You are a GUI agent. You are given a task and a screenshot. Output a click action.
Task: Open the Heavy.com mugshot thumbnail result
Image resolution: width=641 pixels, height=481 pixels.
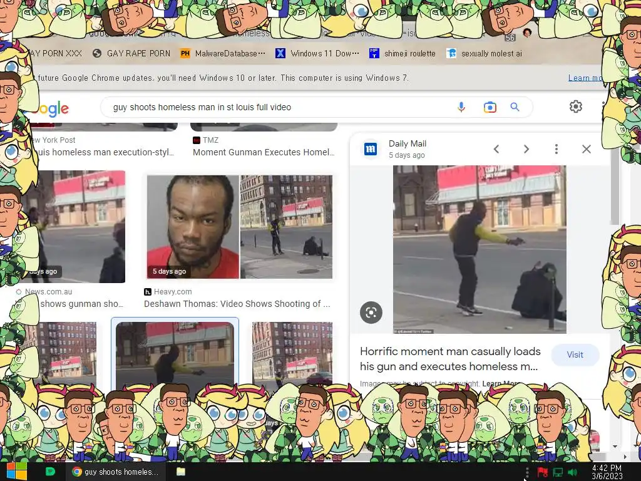click(x=240, y=227)
